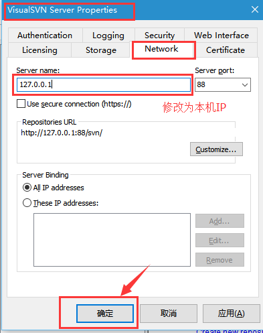Viewport: 263px width, 333px height.
Task: Expand the Server port dropdown arrow
Action: [245, 85]
